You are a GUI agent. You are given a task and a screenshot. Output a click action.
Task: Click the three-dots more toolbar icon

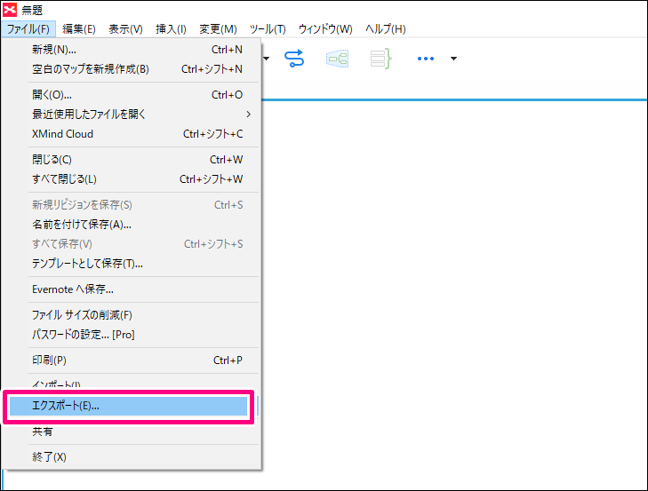click(425, 59)
